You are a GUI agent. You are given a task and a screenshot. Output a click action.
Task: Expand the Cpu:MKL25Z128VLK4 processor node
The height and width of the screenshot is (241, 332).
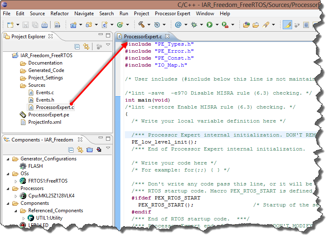16,196
